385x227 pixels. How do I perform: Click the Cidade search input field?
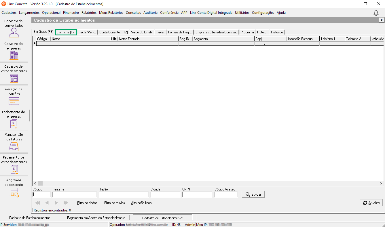166,195
